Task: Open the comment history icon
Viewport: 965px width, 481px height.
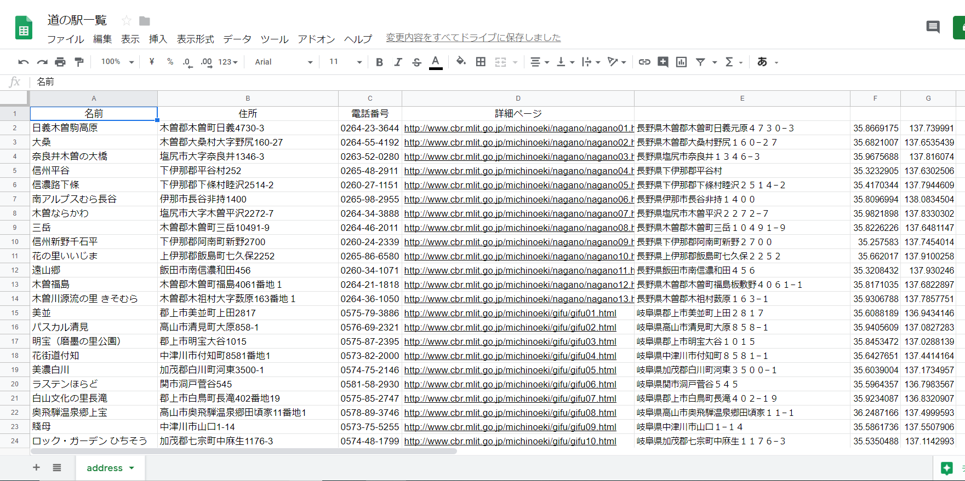Action: click(x=933, y=27)
